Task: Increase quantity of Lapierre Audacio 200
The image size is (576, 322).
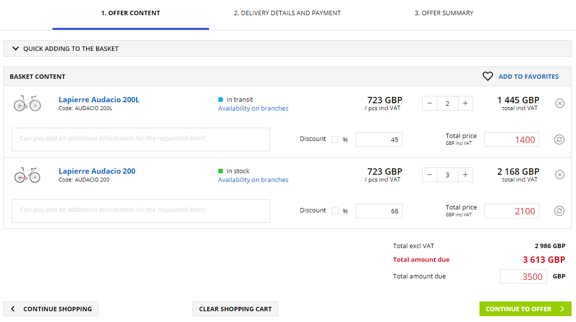Action: 465,175
